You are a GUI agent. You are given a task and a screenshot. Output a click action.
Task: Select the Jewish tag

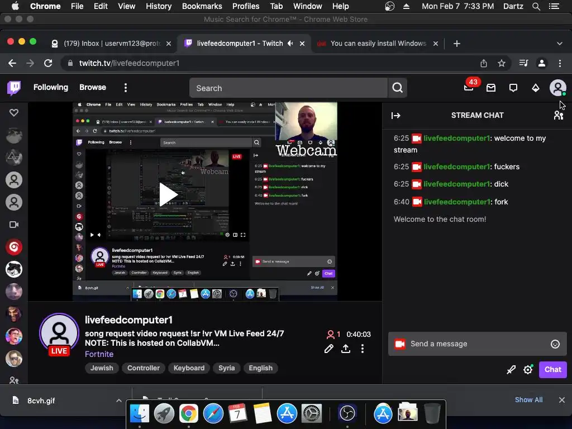click(102, 368)
